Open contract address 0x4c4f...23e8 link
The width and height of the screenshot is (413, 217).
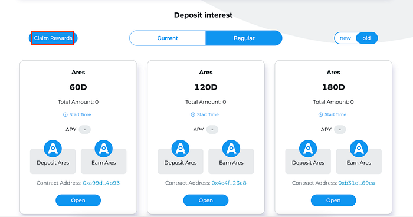click(229, 183)
